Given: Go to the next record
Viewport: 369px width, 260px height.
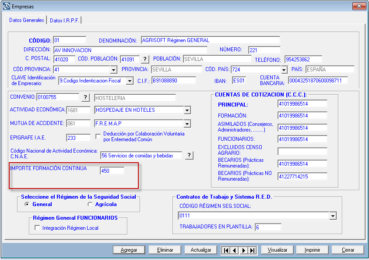Looking at the screenshot, I should coord(243,250).
